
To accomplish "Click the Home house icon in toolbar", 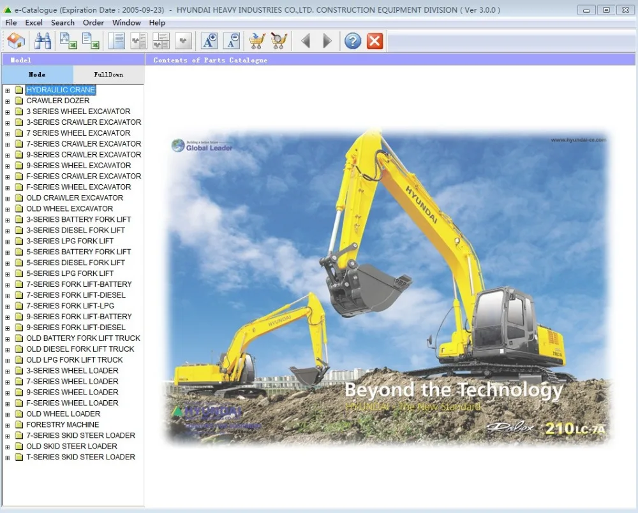I will 17,41.
